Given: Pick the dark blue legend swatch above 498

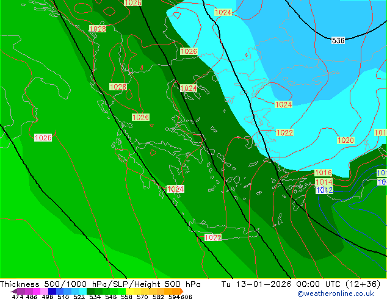Looking at the screenshot, I should pyautogui.click(x=52, y=291).
